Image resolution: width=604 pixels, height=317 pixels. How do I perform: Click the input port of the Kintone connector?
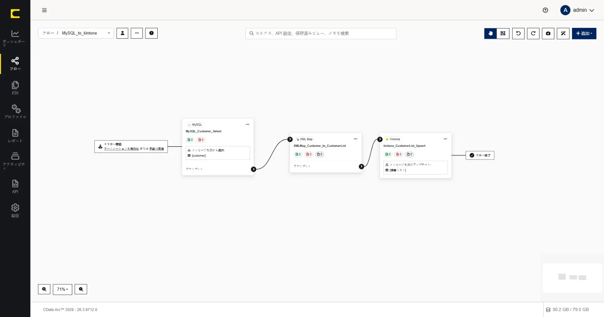pyautogui.click(x=380, y=139)
